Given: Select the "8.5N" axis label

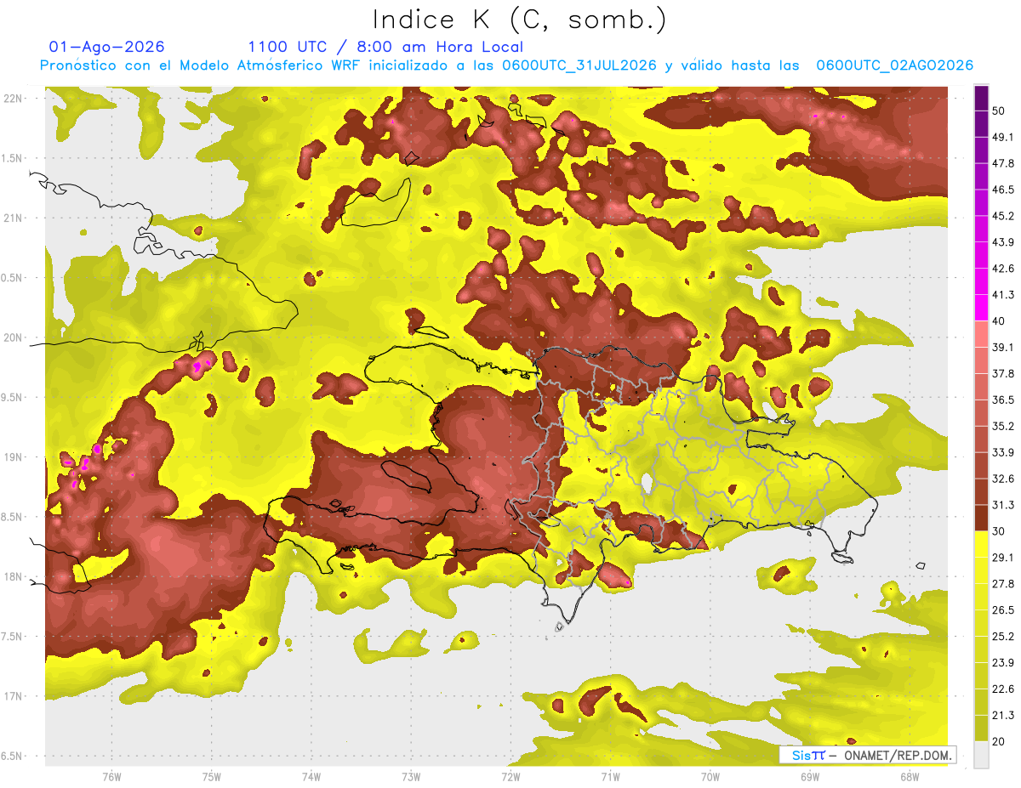Looking at the screenshot, I should point(13,518).
